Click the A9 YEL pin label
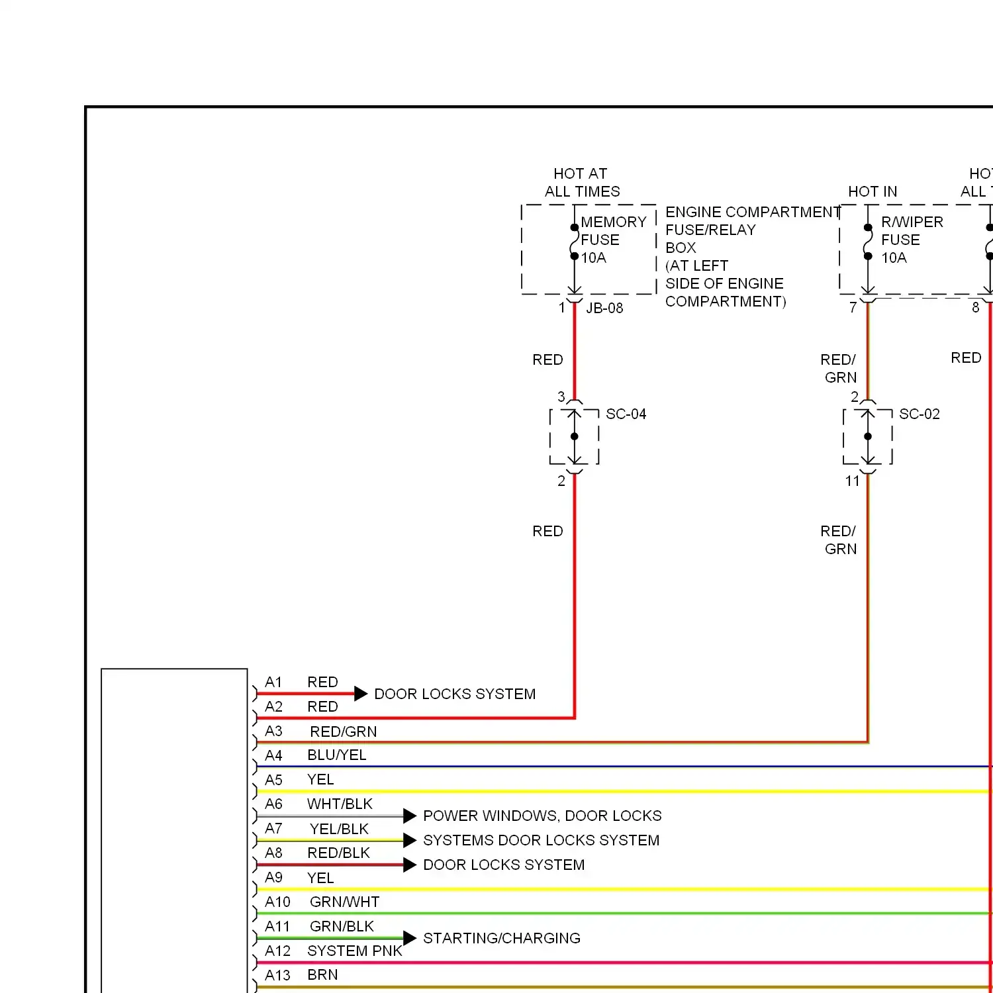993x993 pixels. (299, 878)
